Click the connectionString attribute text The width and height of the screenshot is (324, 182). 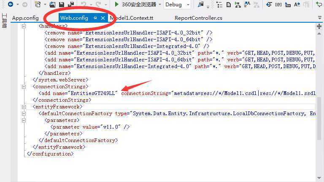pos(145,93)
